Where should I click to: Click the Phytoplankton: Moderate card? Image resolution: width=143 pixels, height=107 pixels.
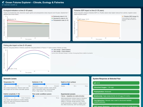(x=116, y=92)
